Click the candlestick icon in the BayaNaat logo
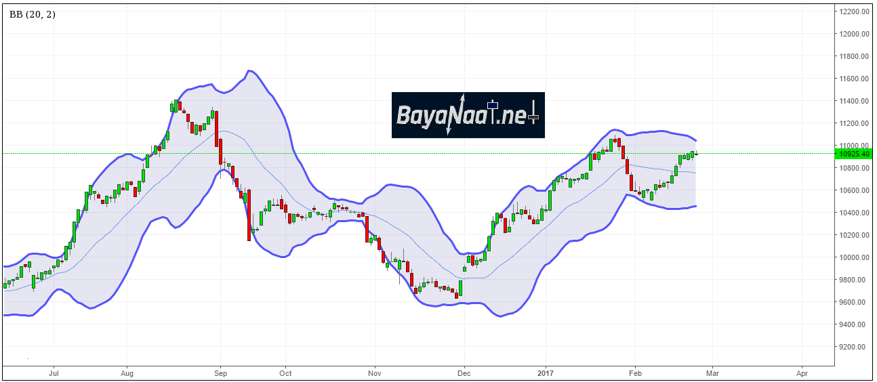Screen dimensions: 877x382 (492, 105)
